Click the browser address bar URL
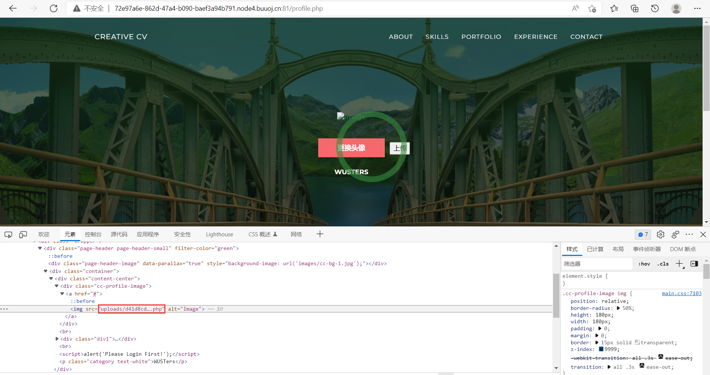This screenshot has height=375, width=710. [x=219, y=9]
